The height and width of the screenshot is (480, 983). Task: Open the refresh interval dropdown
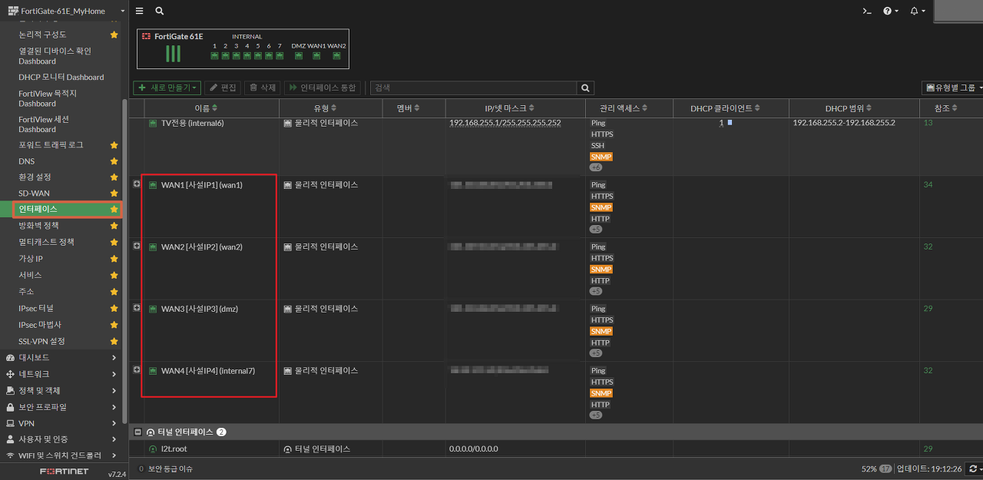pyautogui.click(x=975, y=468)
